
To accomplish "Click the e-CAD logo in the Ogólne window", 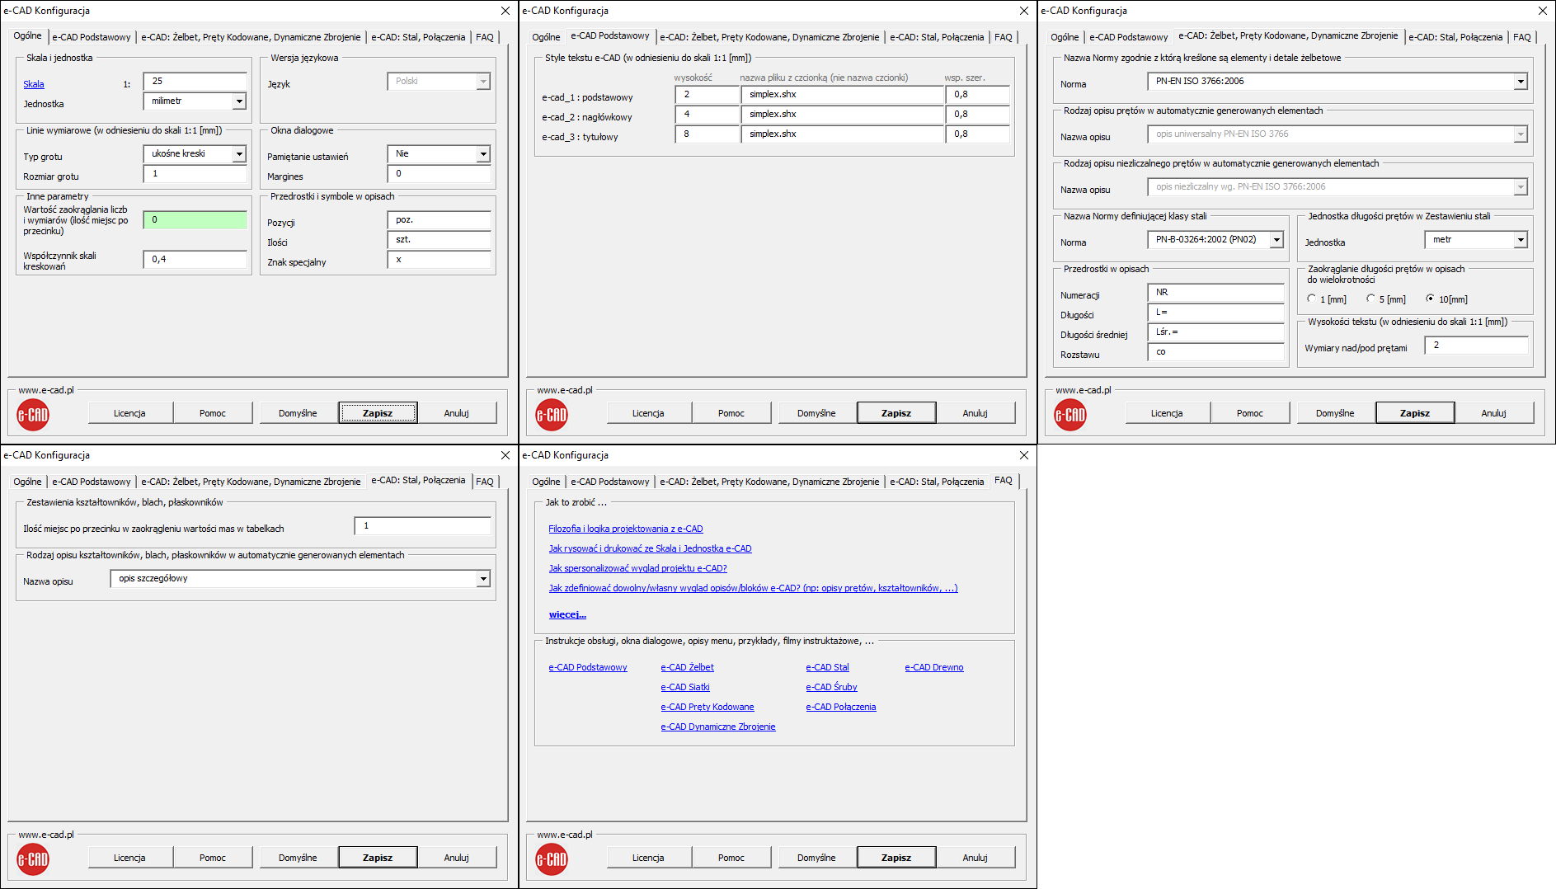I will coord(33,415).
